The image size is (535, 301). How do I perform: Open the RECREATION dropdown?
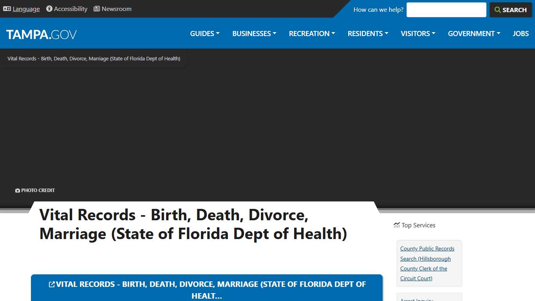coord(312,33)
